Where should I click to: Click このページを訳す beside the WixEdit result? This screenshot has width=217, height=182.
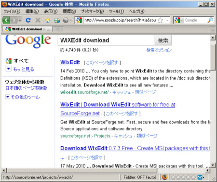102,63
